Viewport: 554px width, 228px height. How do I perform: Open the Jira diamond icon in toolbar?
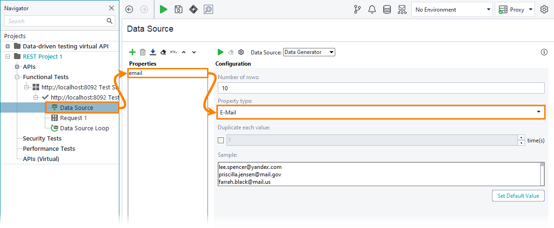[x=193, y=9]
